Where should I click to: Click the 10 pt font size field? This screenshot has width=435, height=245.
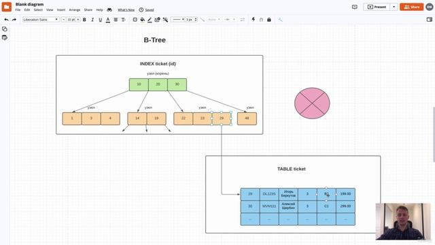coord(71,20)
